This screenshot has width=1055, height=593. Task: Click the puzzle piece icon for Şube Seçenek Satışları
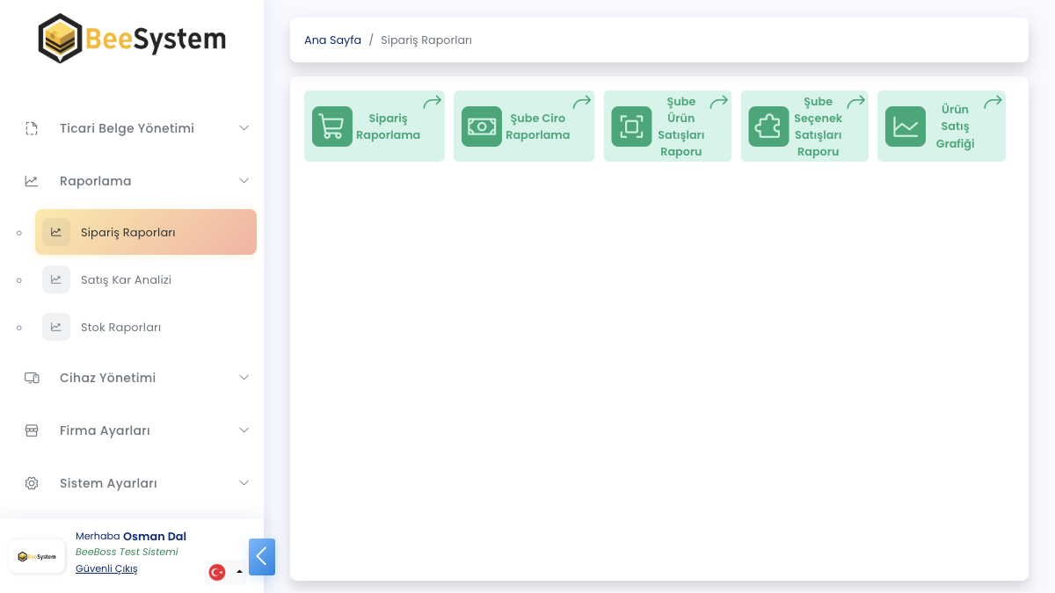point(768,127)
